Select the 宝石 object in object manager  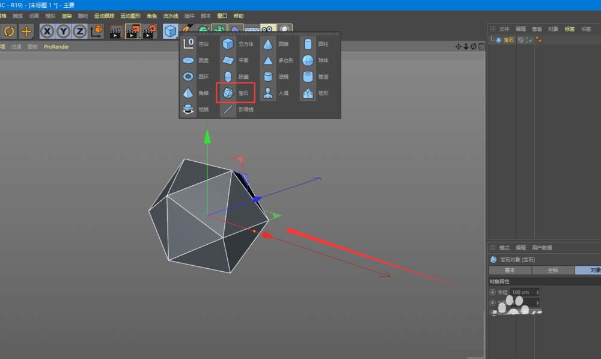coord(508,40)
